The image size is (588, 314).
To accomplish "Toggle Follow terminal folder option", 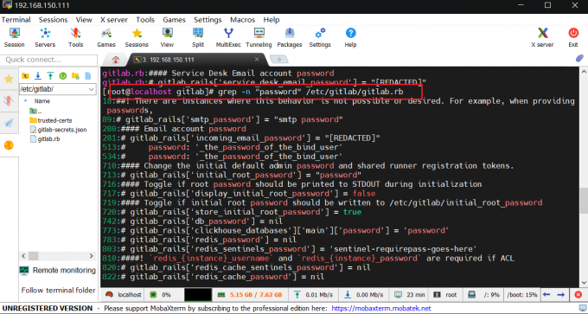I will click(58, 290).
